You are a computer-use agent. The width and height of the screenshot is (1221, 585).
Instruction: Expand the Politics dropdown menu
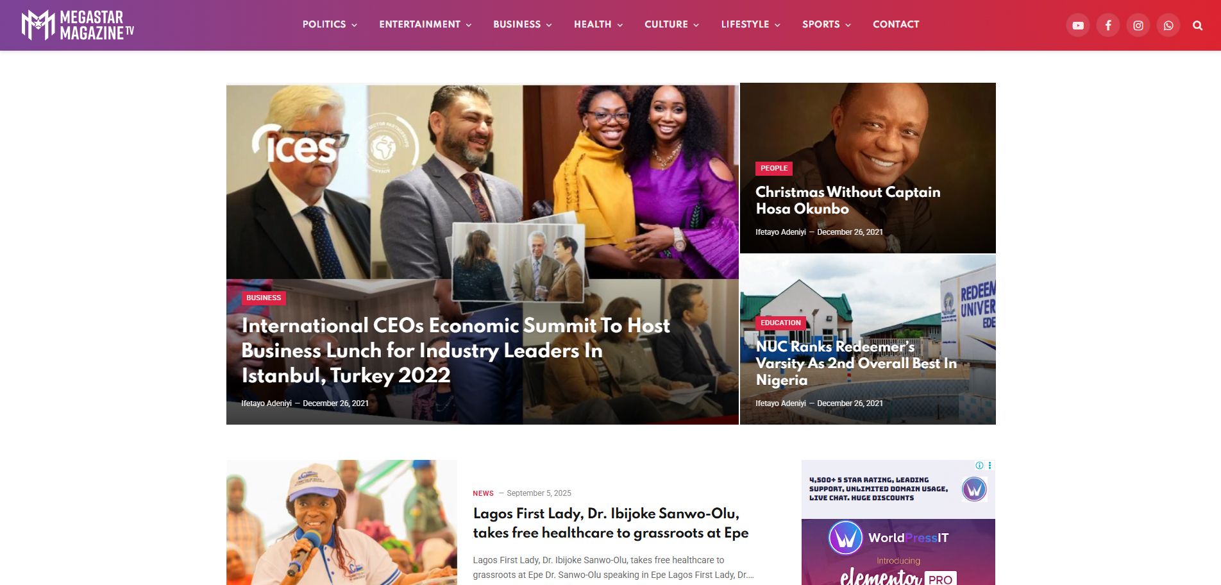coord(330,24)
